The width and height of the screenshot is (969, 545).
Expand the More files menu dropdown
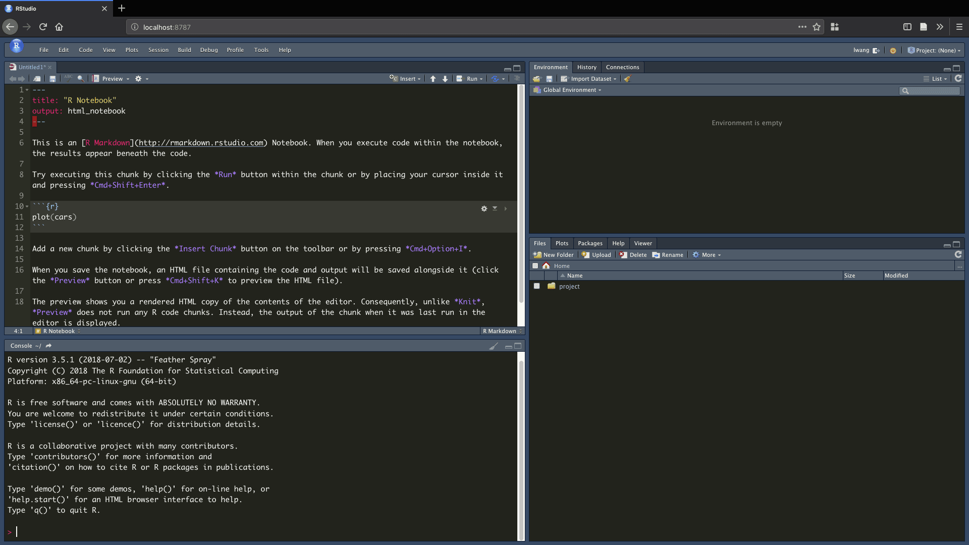(x=708, y=254)
